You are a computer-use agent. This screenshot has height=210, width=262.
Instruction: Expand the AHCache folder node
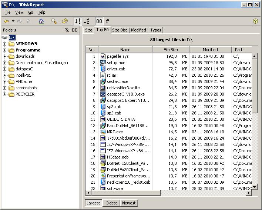(5, 81)
